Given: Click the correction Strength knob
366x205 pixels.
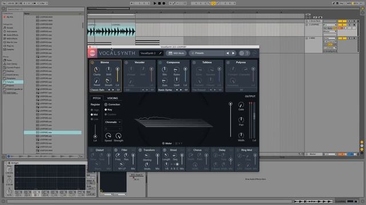Looking at the screenshot, I should coord(118,136).
